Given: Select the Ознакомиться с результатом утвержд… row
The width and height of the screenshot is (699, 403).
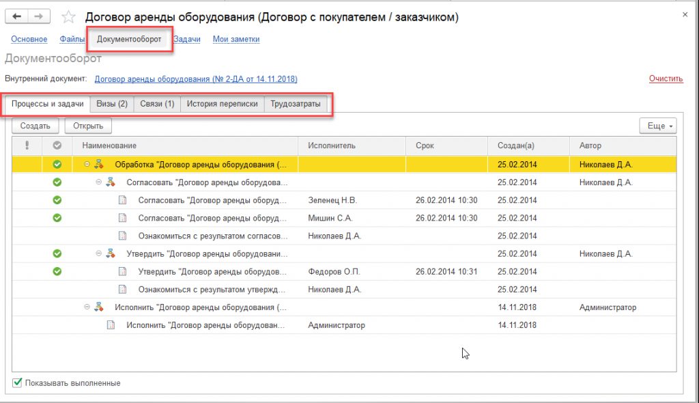Looking at the screenshot, I should click(344, 289).
